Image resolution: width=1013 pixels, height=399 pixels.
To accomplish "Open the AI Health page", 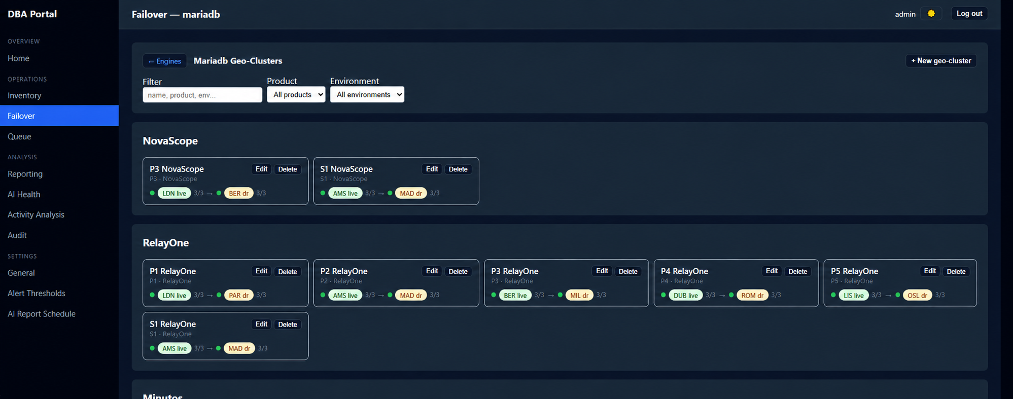I will point(59,194).
